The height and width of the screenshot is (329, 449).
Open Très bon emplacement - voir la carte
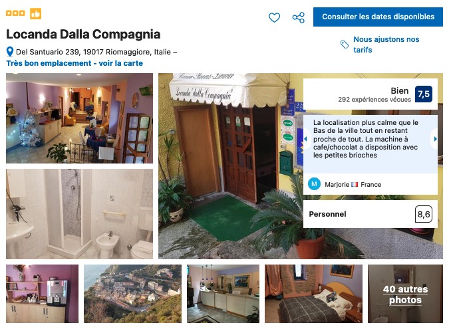point(75,63)
